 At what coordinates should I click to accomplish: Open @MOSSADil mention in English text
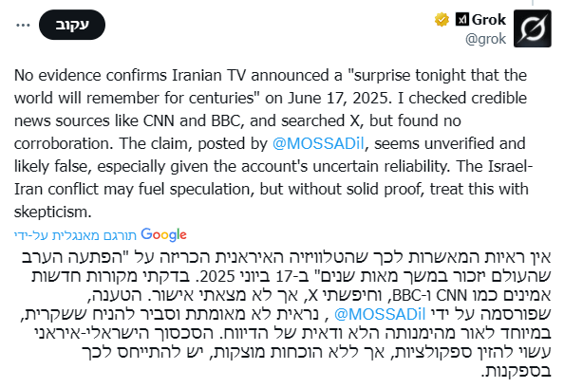318,143
